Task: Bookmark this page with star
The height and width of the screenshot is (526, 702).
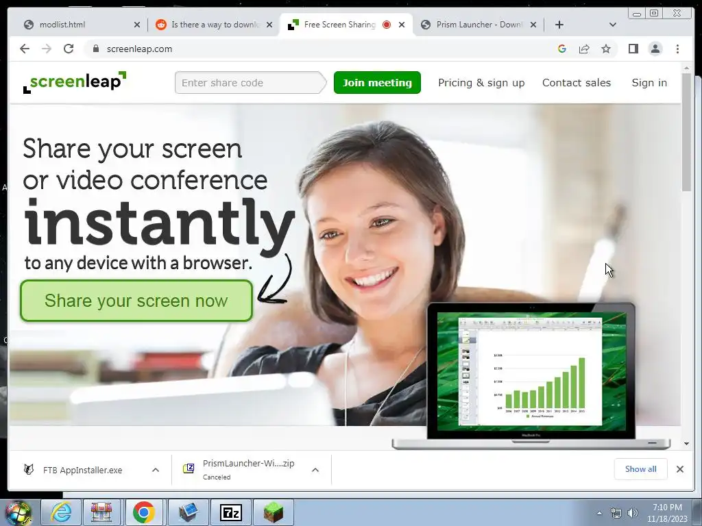Action: click(x=606, y=49)
